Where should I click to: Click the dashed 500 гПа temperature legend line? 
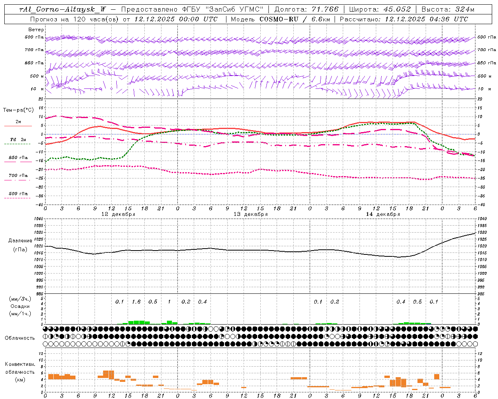[x=17, y=198]
